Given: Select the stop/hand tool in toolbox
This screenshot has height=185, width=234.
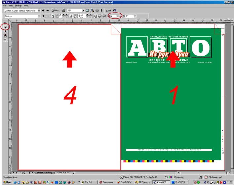Looking at the screenshot, I should tap(5, 35).
